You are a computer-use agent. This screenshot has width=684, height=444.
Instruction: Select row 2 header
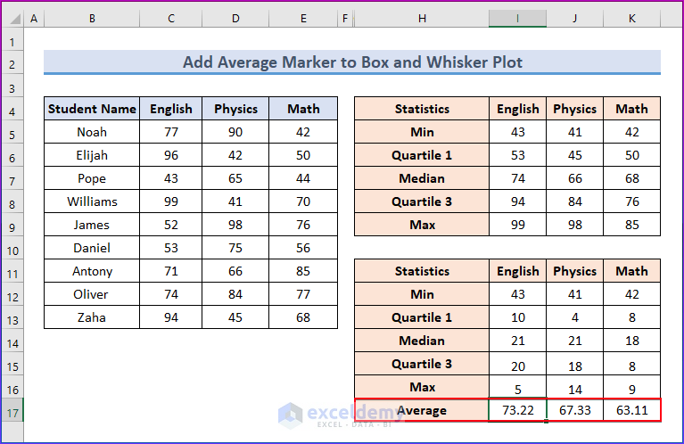click(x=12, y=64)
